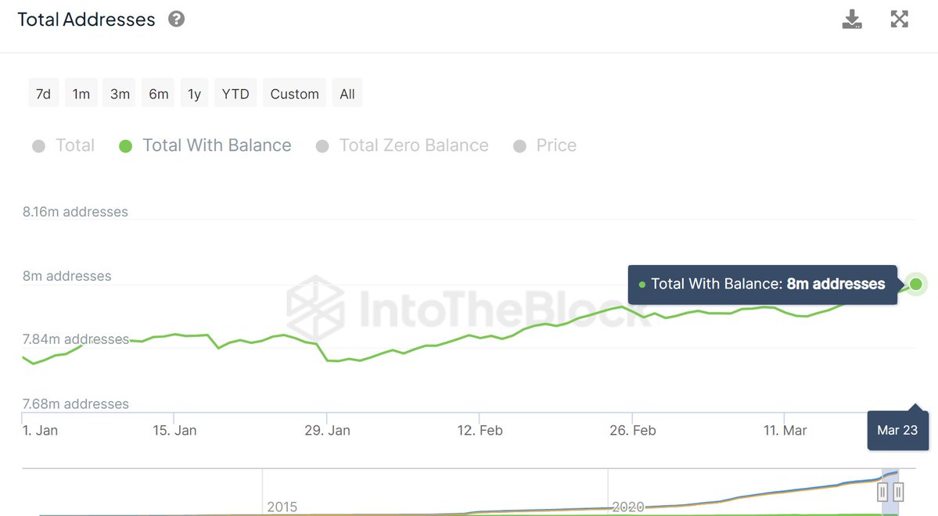Viewport: 938px width, 516px height.
Task: Download the chart data
Action: pos(852,20)
